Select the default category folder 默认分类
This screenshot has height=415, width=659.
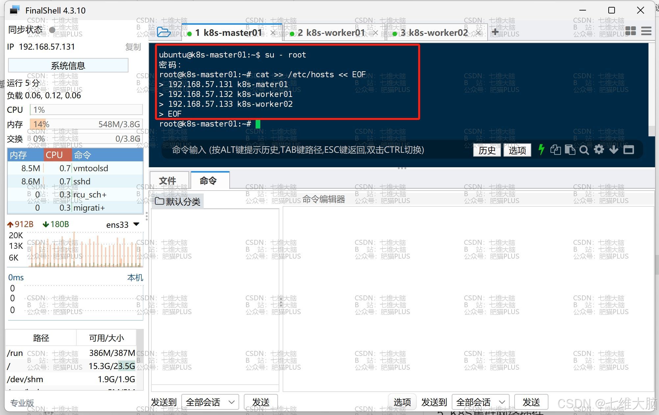tap(178, 201)
